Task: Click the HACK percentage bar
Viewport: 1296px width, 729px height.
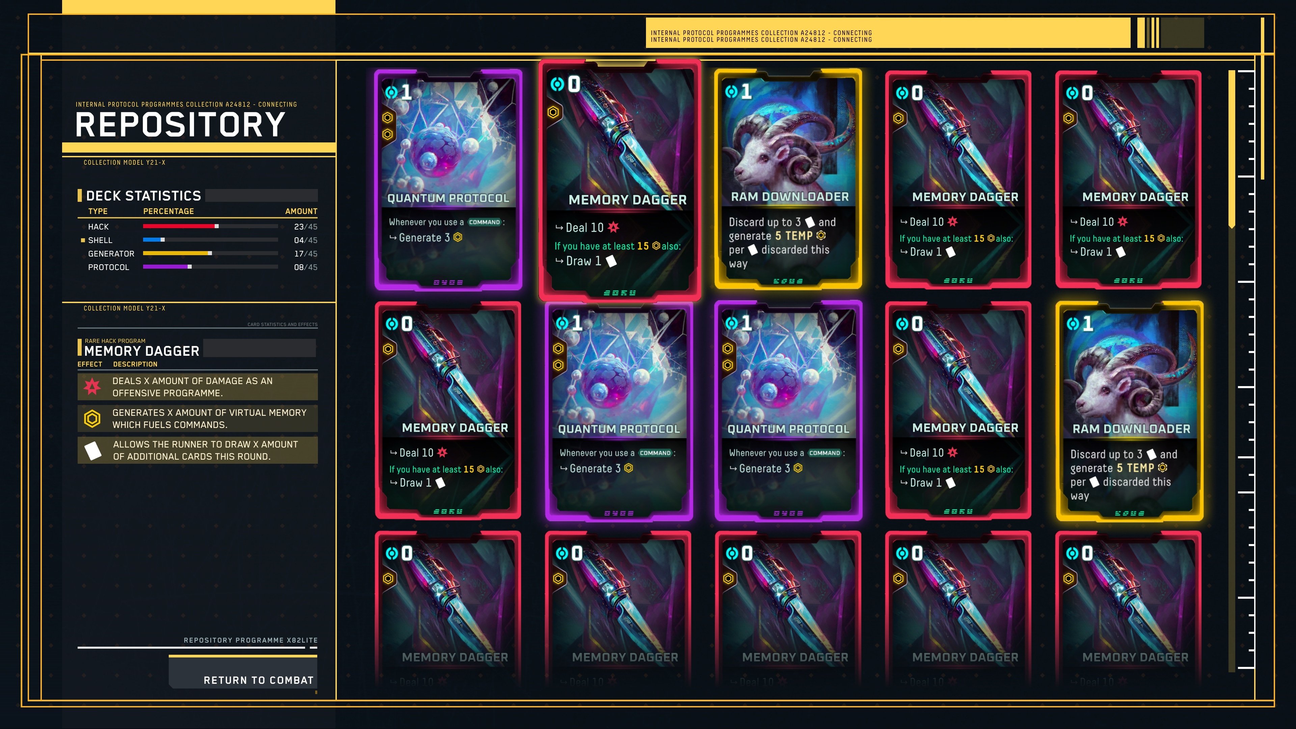Action: [x=210, y=226]
